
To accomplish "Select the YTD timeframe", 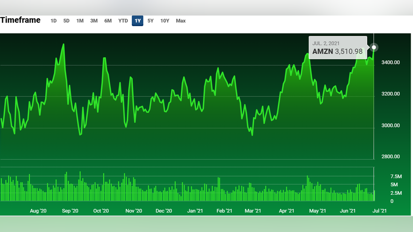I will pos(123,21).
